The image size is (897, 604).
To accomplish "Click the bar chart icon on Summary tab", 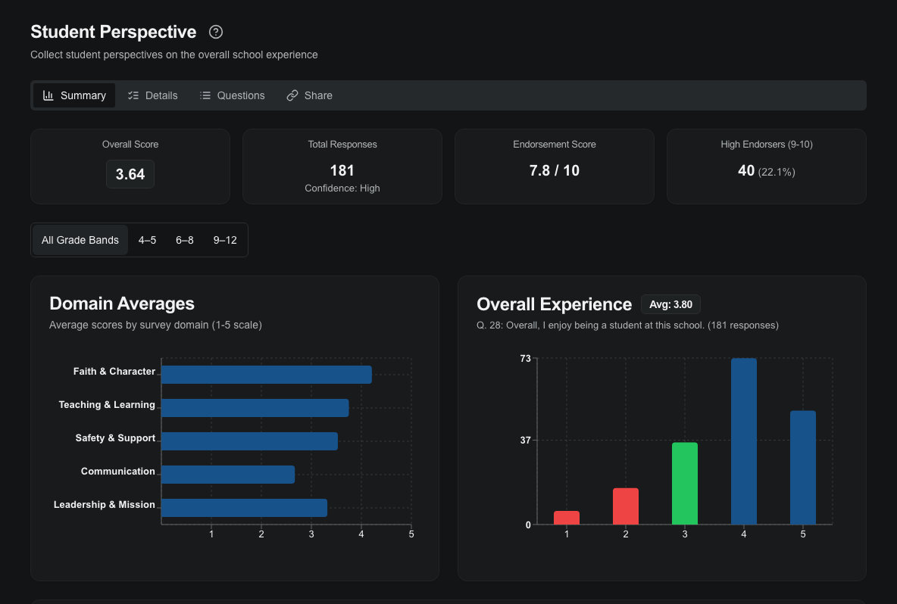I will click(48, 95).
